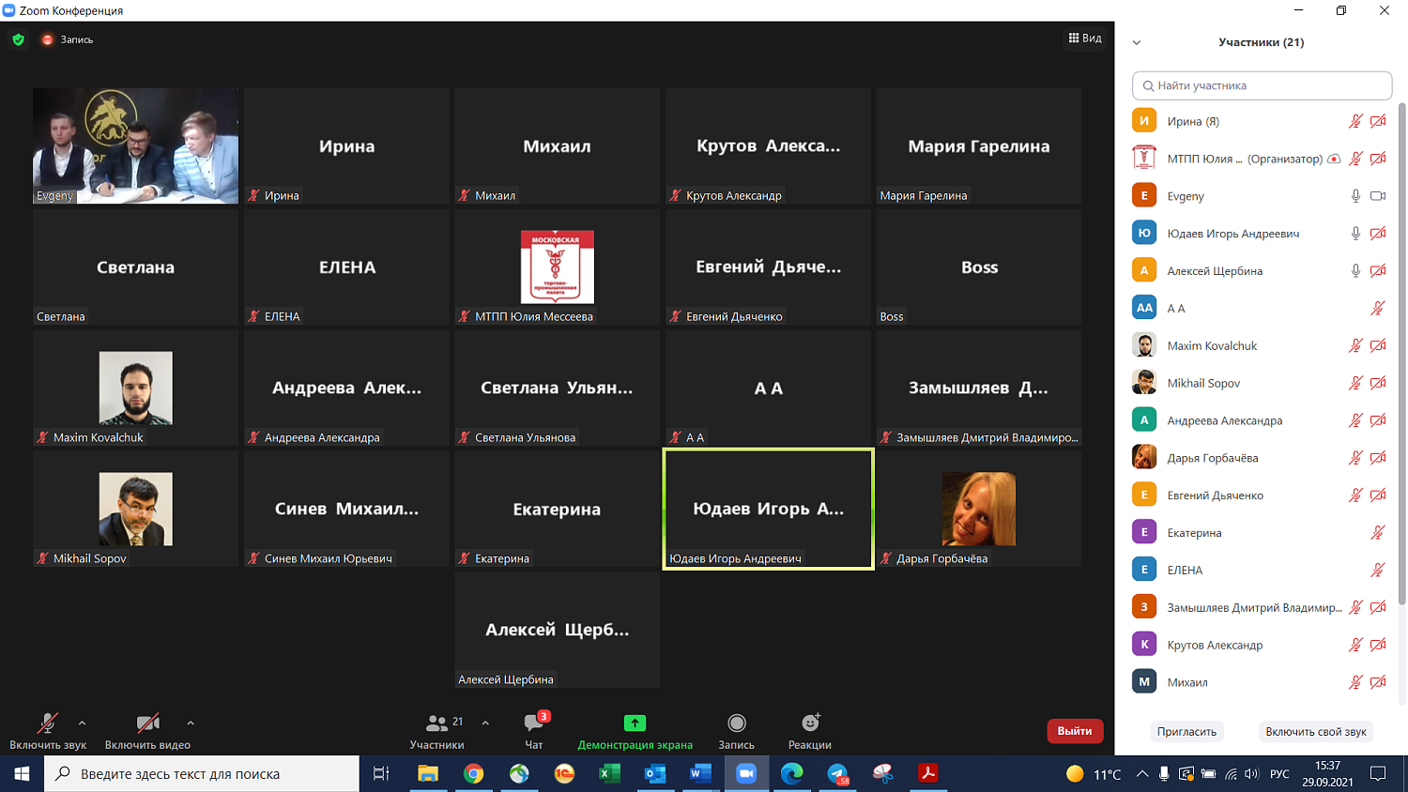Open the Chat panel icon
This screenshot has width=1408, height=792.
(x=533, y=723)
